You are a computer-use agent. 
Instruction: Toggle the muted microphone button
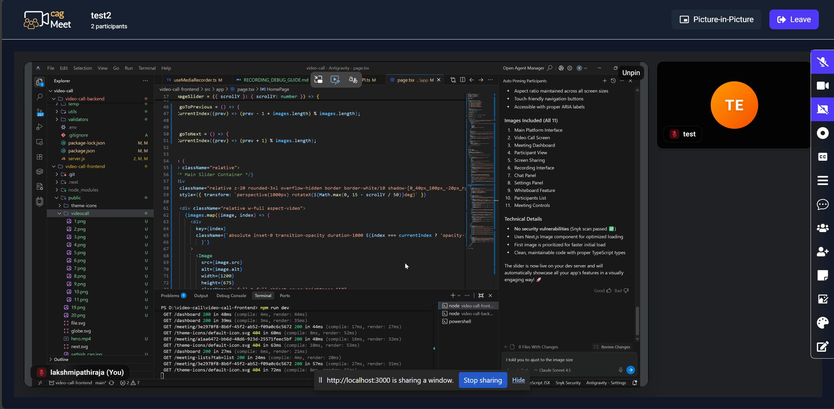click(x=822, y=62)
